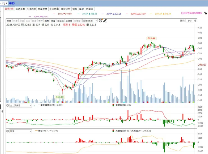Open the 月營收 tab
The image size is (208, 154).
click(90, 9)
